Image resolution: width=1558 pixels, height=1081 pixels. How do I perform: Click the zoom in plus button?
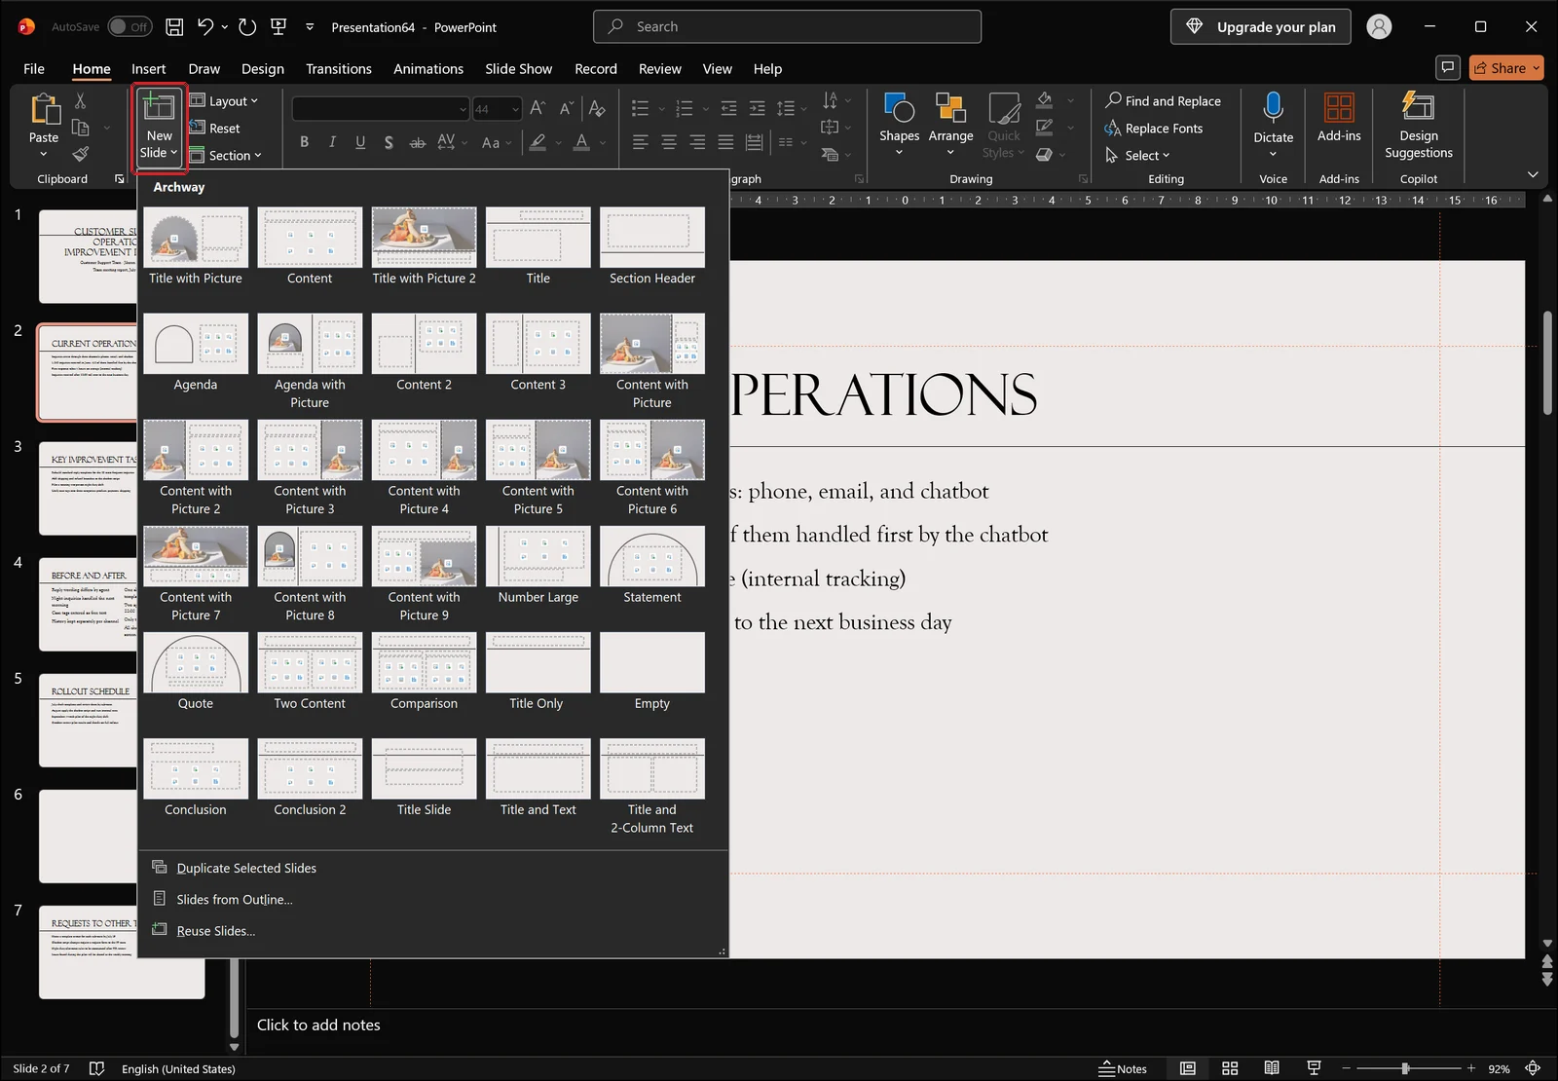1470,1068
